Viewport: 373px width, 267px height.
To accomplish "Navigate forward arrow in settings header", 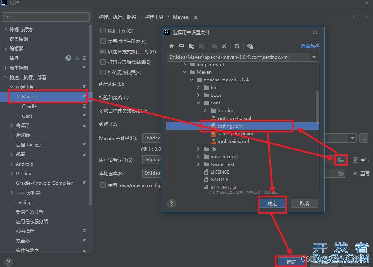I will point(365,17).
